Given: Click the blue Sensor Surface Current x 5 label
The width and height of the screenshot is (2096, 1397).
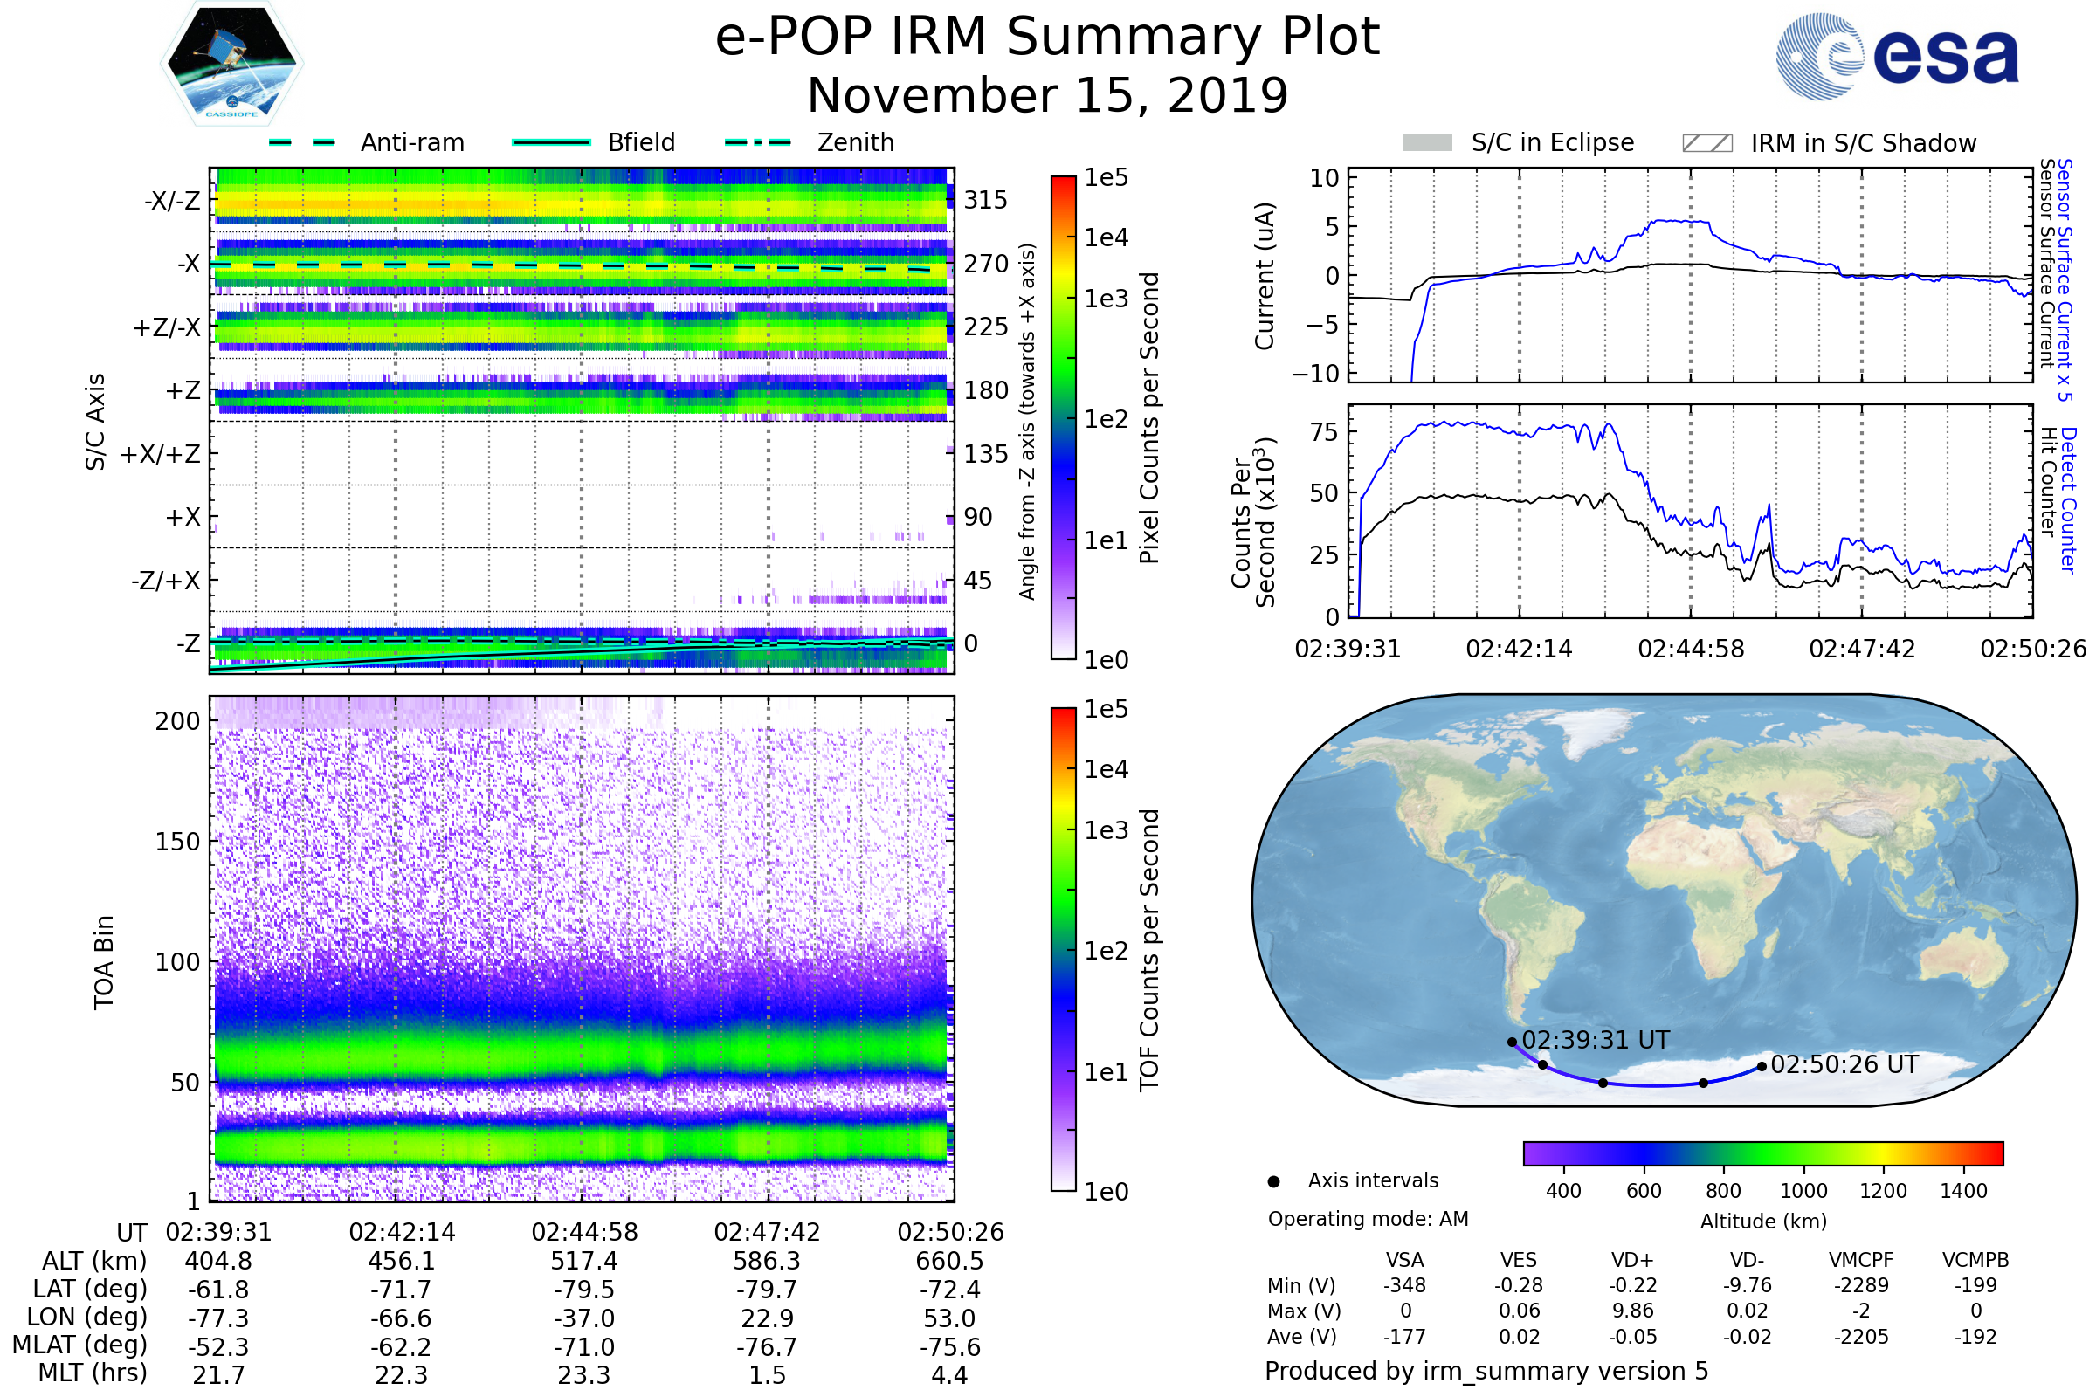Looking at the screenshot, I should point(2065,279).
